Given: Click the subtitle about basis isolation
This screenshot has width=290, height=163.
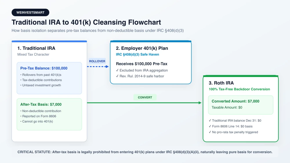Looking at the screenshot, I should coord(98,30).
